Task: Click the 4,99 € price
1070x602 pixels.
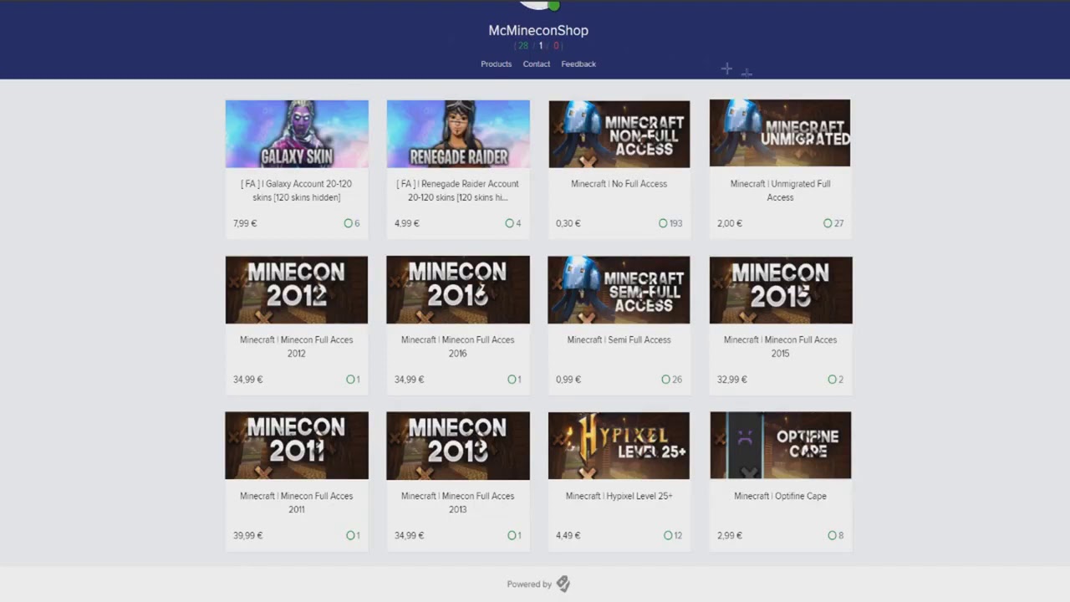Action: (406, 223)
